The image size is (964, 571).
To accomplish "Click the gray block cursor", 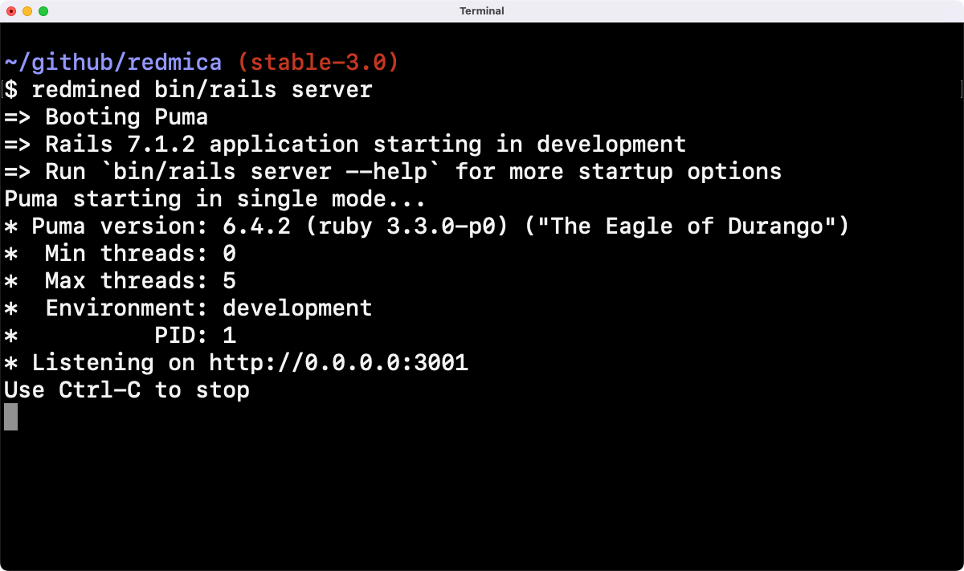I will pos(10,417).
